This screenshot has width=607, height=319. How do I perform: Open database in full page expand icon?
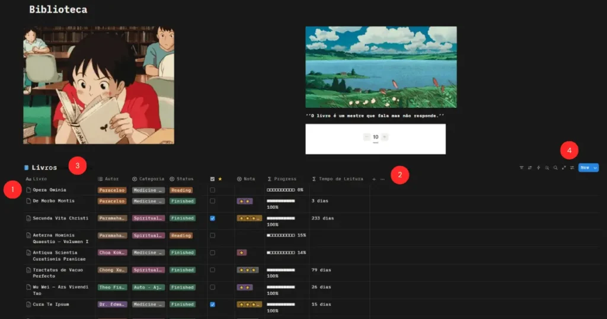point(564,168)
